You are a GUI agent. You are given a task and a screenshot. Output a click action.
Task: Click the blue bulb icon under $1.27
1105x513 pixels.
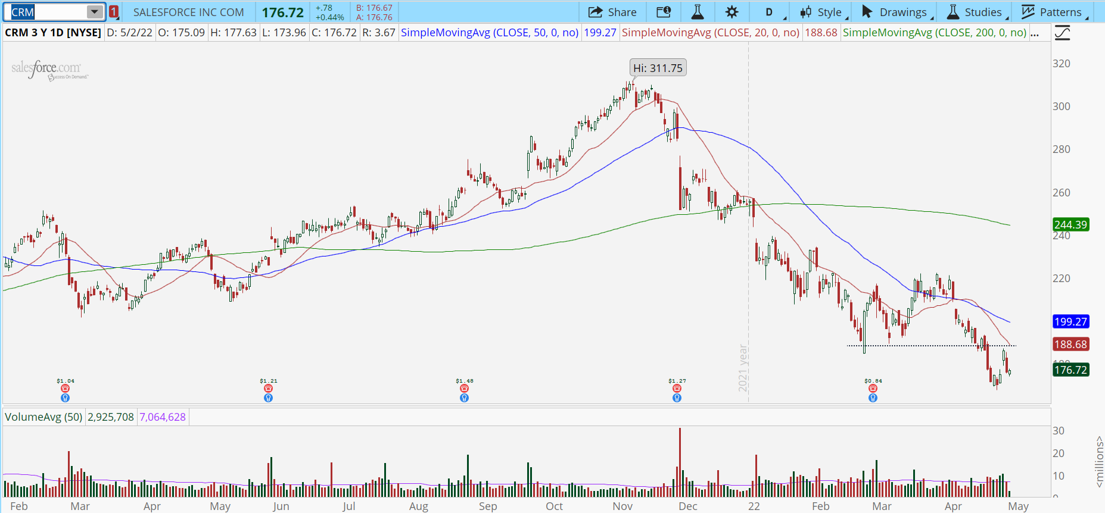point(677,398)
